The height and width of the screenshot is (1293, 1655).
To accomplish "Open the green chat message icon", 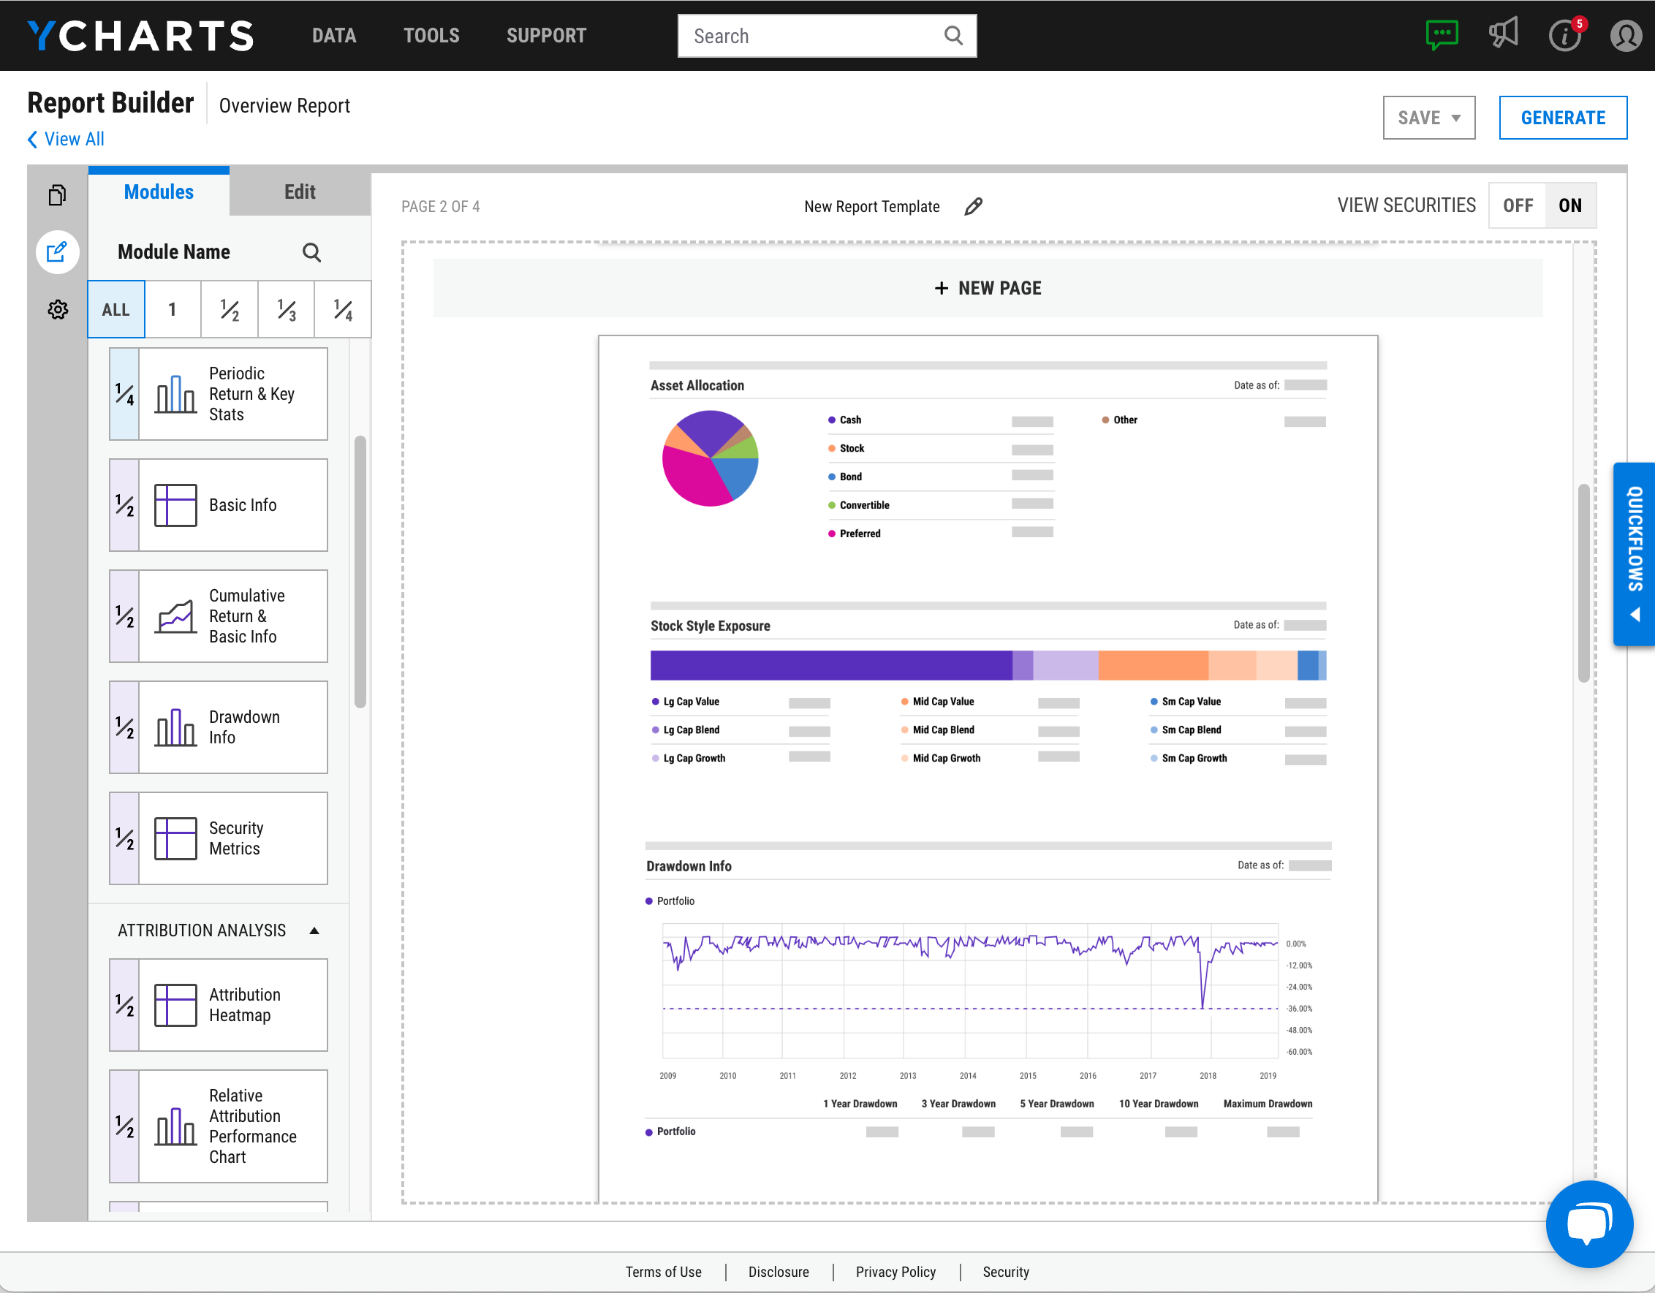I will point(1441,35).
